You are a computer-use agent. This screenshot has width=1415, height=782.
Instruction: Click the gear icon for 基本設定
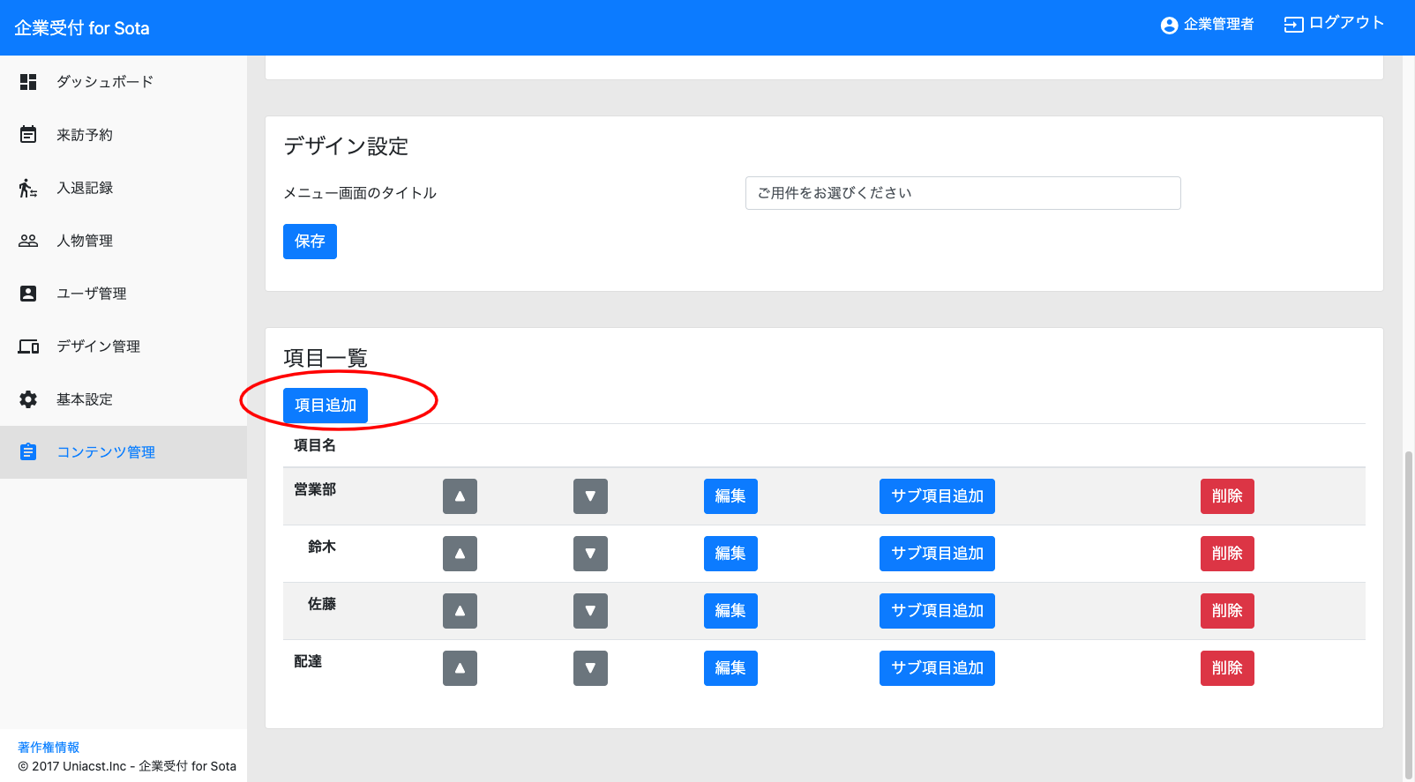[28, 399]
